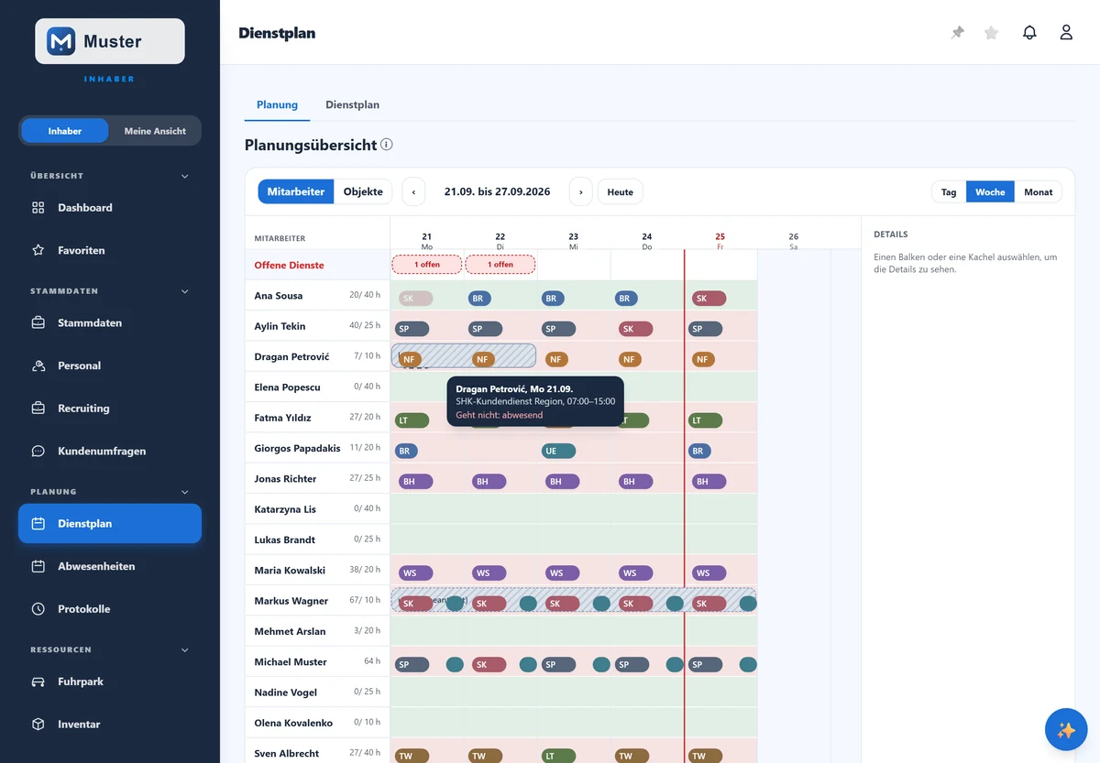Screen dimensions: 1100x763
Task: Select the UE shift of Giorgos Papadakis
Action: (558, 451)
